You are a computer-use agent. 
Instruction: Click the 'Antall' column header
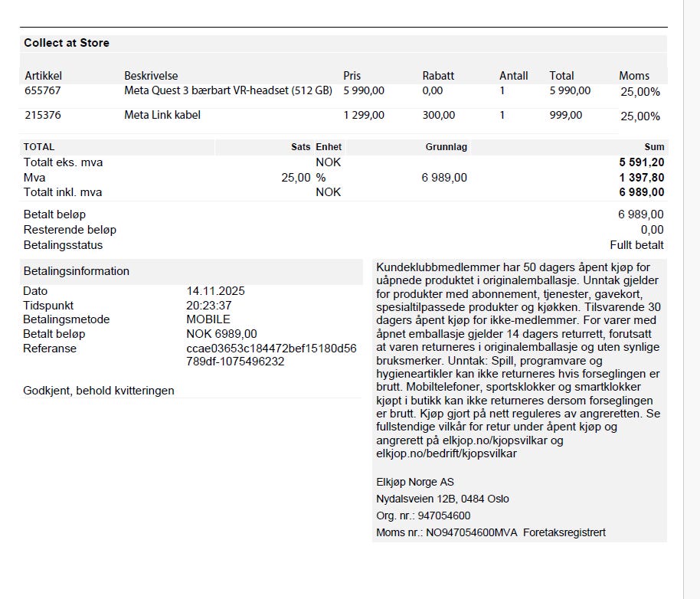[x=513, y=76]
